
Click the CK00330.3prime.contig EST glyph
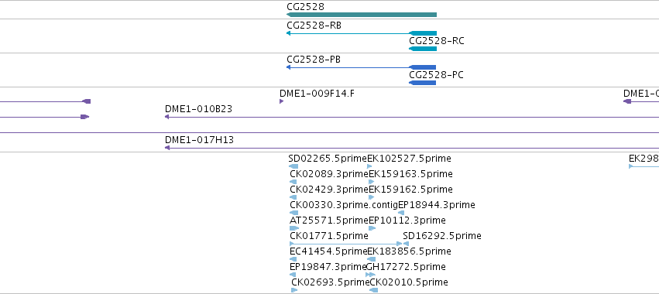click(294, 213)
